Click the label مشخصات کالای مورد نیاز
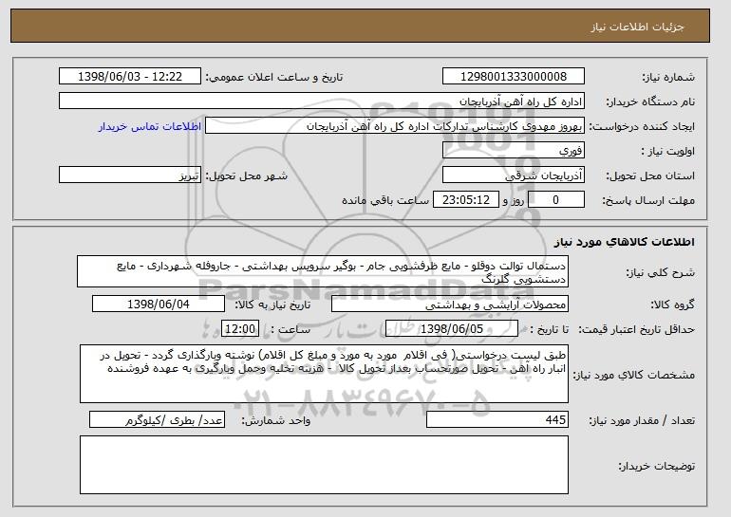 click(x=634, y=375)
